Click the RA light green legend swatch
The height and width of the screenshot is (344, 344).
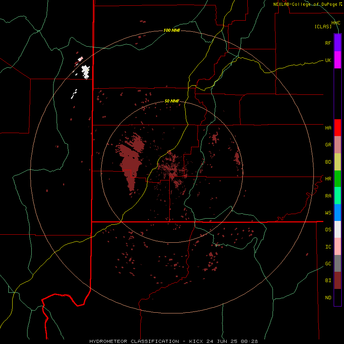[338, 196]
